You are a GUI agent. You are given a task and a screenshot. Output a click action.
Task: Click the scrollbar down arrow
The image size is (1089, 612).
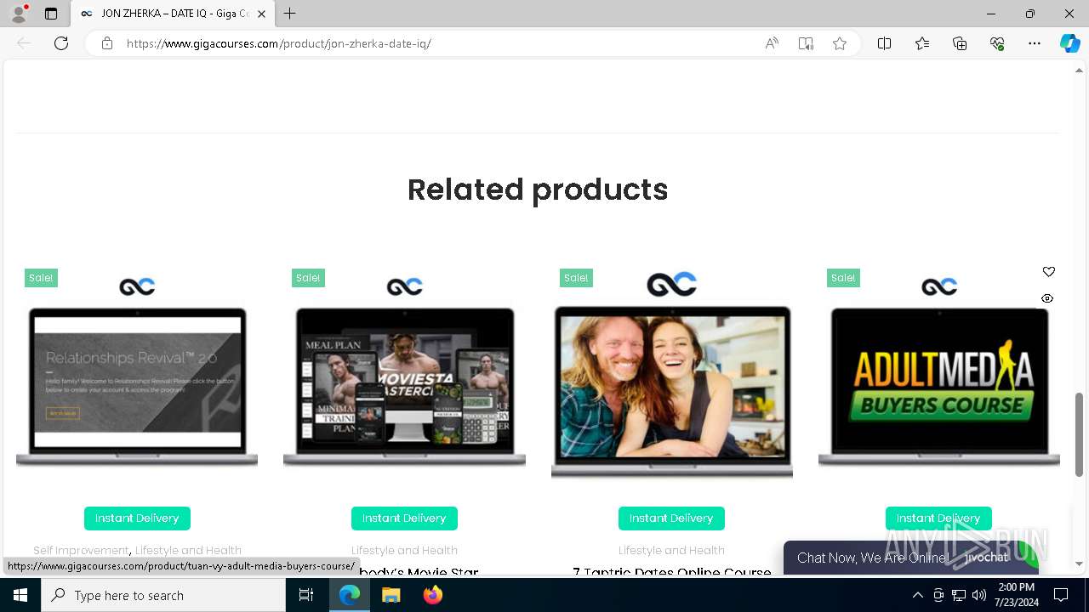point(1079,564)
